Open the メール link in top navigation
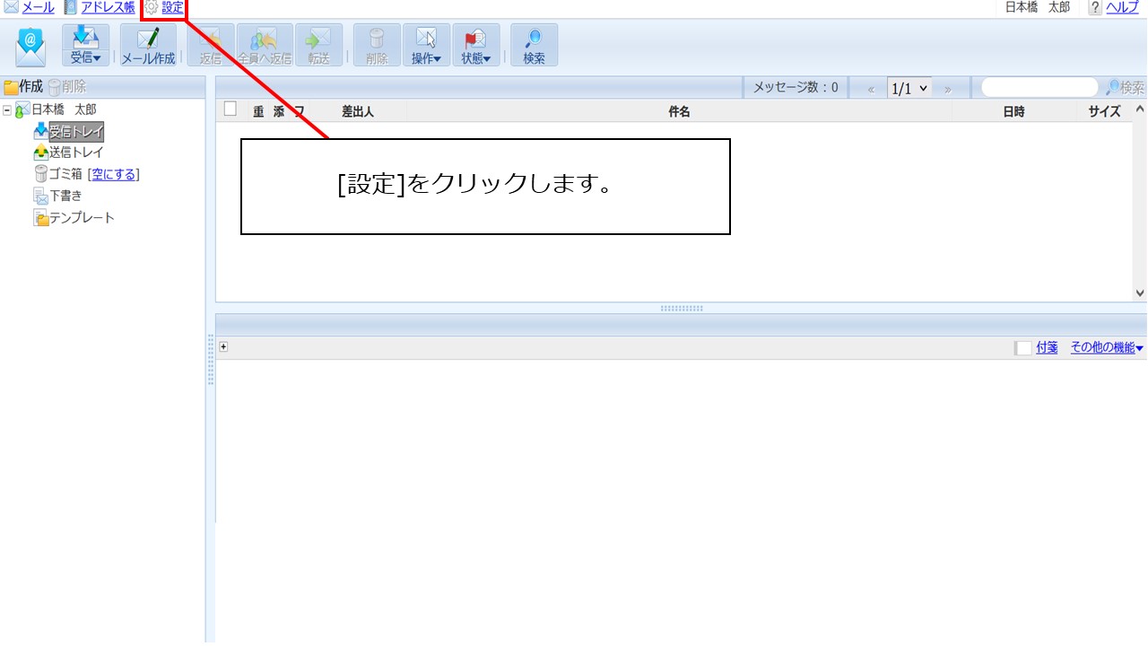1148x646 pixels. [38, 7]
